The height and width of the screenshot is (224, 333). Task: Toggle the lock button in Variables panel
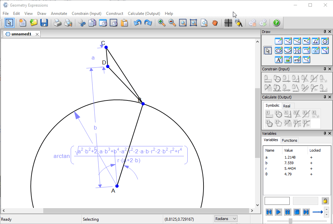(325, 201)
